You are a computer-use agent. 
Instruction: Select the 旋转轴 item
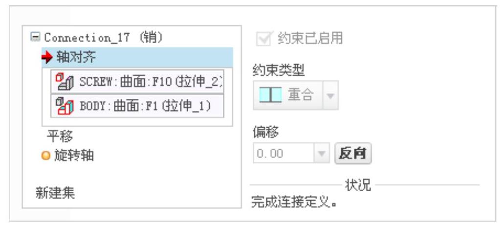coord(74,156)
